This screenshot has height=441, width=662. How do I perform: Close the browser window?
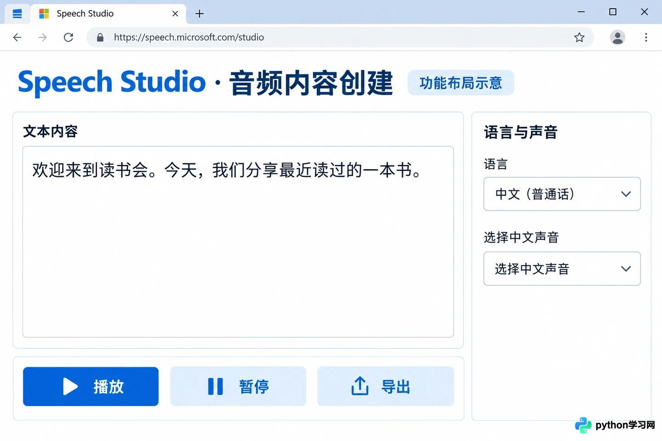coord(645,12)
